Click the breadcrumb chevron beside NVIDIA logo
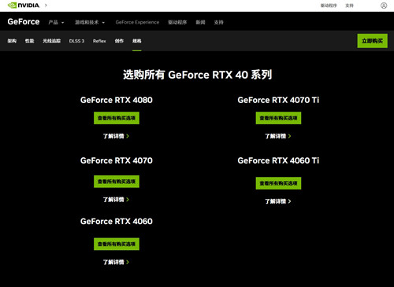The image size is (394, 287). click(x=46, y=6)
